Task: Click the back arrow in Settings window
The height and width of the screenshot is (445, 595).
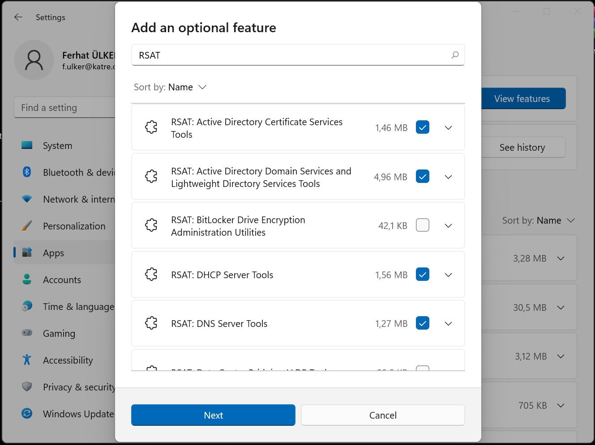Action: point(18,17)
